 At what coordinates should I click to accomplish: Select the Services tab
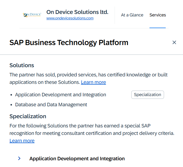click(x=158, y=15)
